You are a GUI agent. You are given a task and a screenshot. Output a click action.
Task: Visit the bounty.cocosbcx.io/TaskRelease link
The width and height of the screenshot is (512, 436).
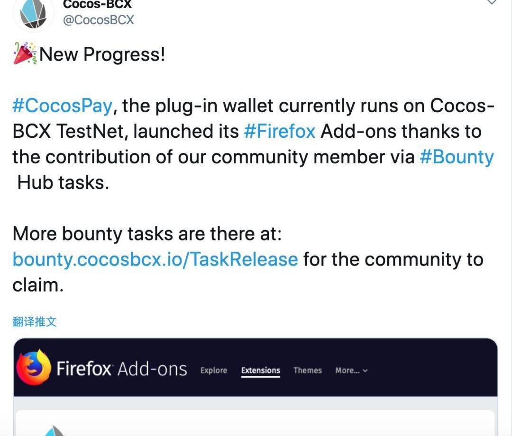click(x=155, y=259)
